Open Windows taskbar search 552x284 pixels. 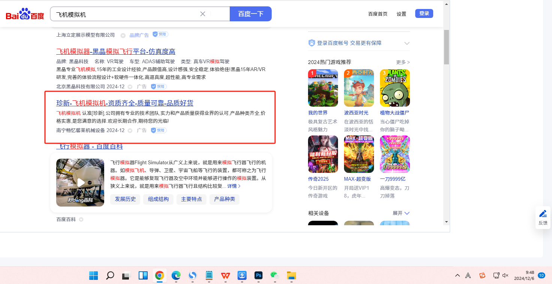110,276
